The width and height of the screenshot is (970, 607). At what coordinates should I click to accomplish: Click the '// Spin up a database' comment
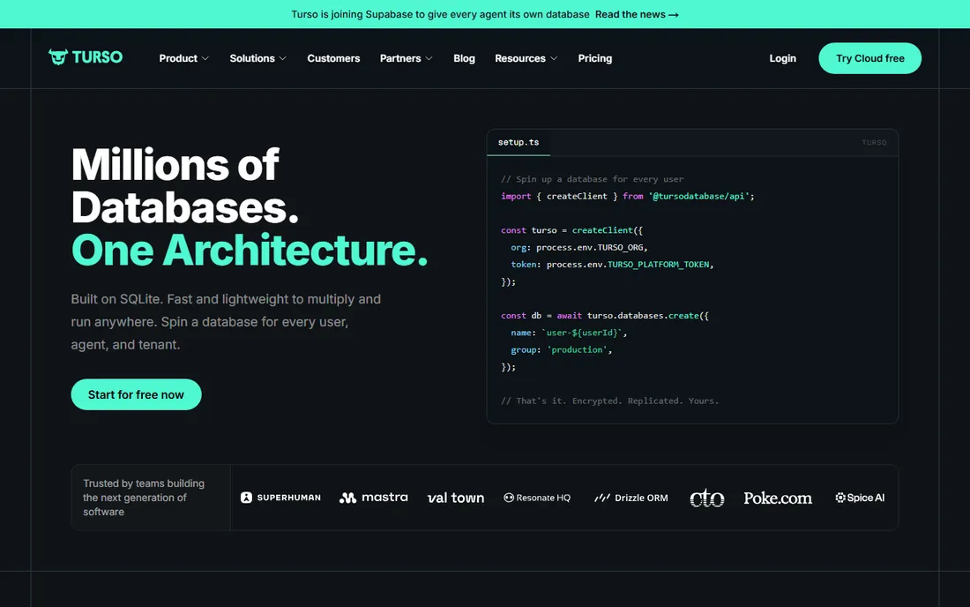tap(592, 179)
